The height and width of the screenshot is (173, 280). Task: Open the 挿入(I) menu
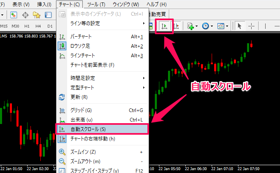[44, 4]
